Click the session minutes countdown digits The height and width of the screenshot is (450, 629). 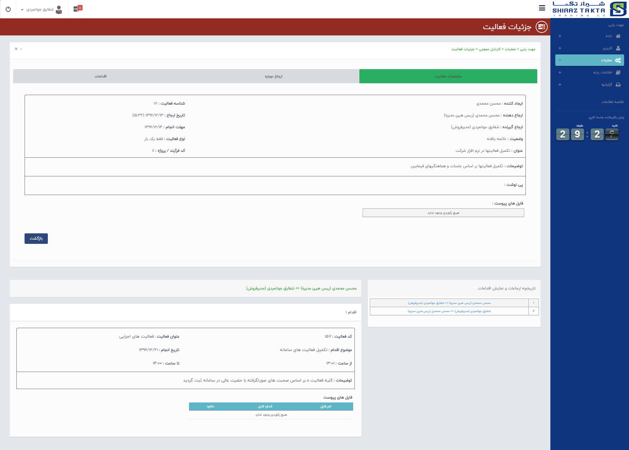tap(570, 134)
